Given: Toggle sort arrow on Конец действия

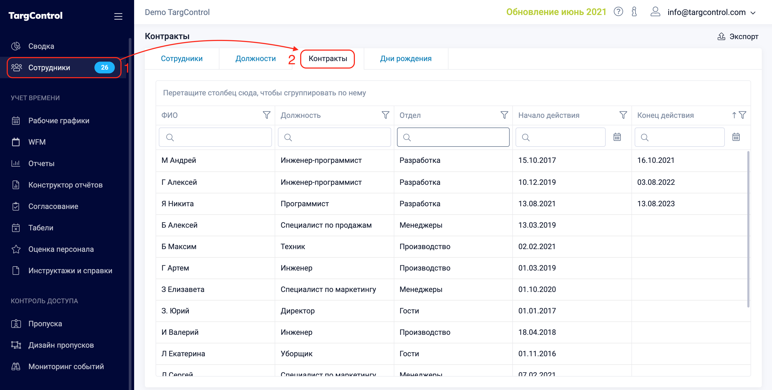Looking at the screenshot, I should tap(734, 115).
